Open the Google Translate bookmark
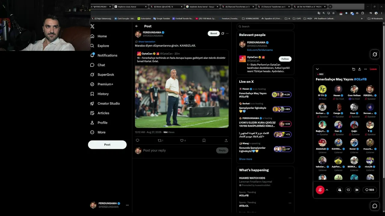The image size is (385, 216). click(x=162, y=19)
